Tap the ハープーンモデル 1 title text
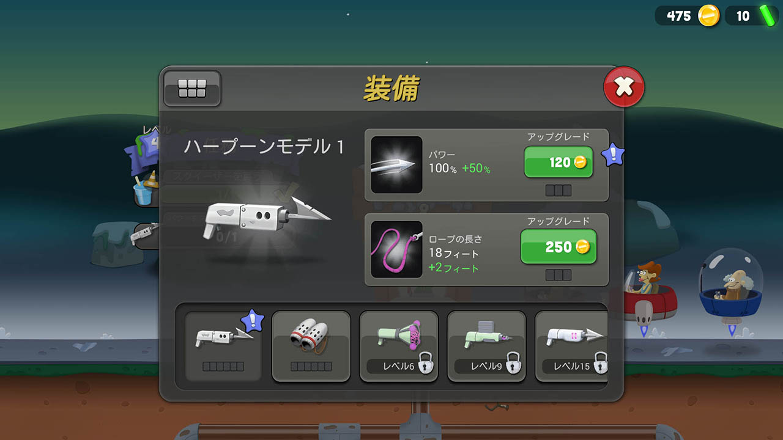Viewport: 783px width, 440px height. (264, 147)
